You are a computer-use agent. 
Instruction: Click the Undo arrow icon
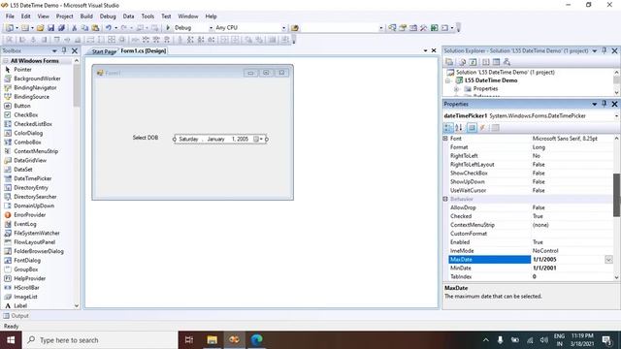[x=108, y=28]
